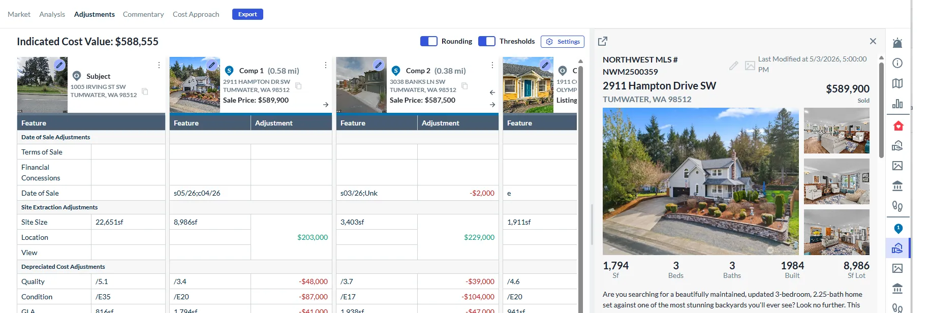Click Comp 1 Date of Sale s05/26;c04/26
The height and width of the screenshot is (313, 930).
(197, 193)
